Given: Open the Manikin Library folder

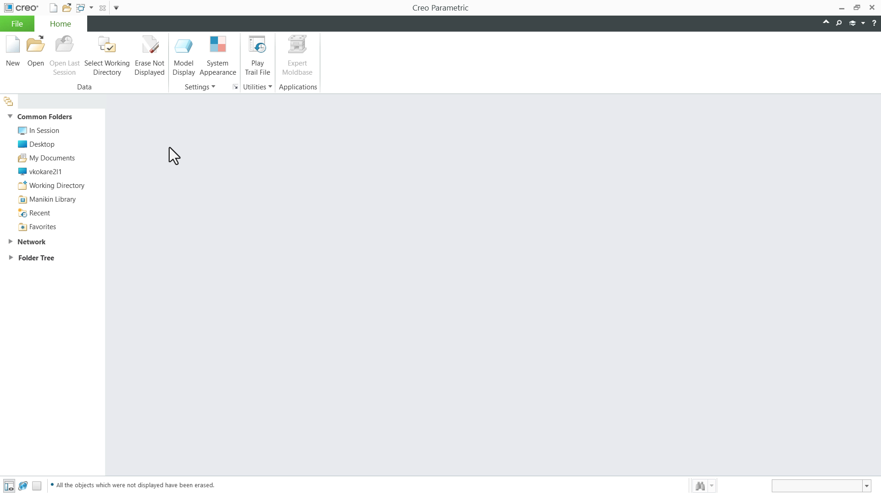Looking at the screenshot, I should [47, 199].
